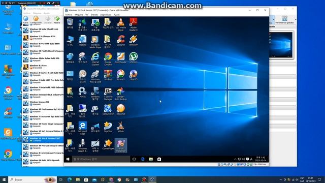Open VirtualBox icon in host taskbar

(x=152, y=179)
